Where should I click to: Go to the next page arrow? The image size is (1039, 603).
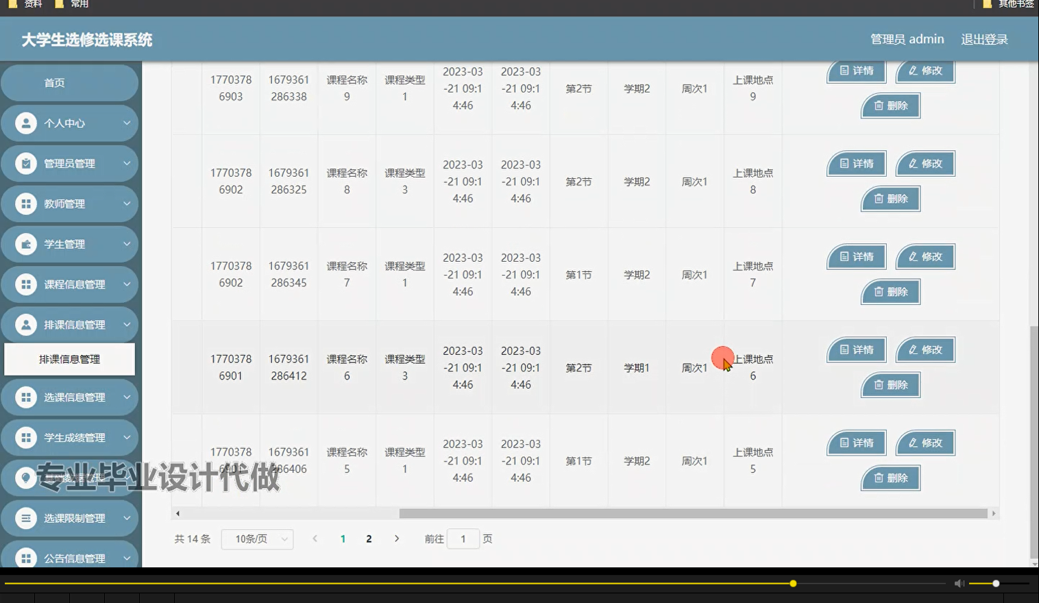[x=397, y=539]
